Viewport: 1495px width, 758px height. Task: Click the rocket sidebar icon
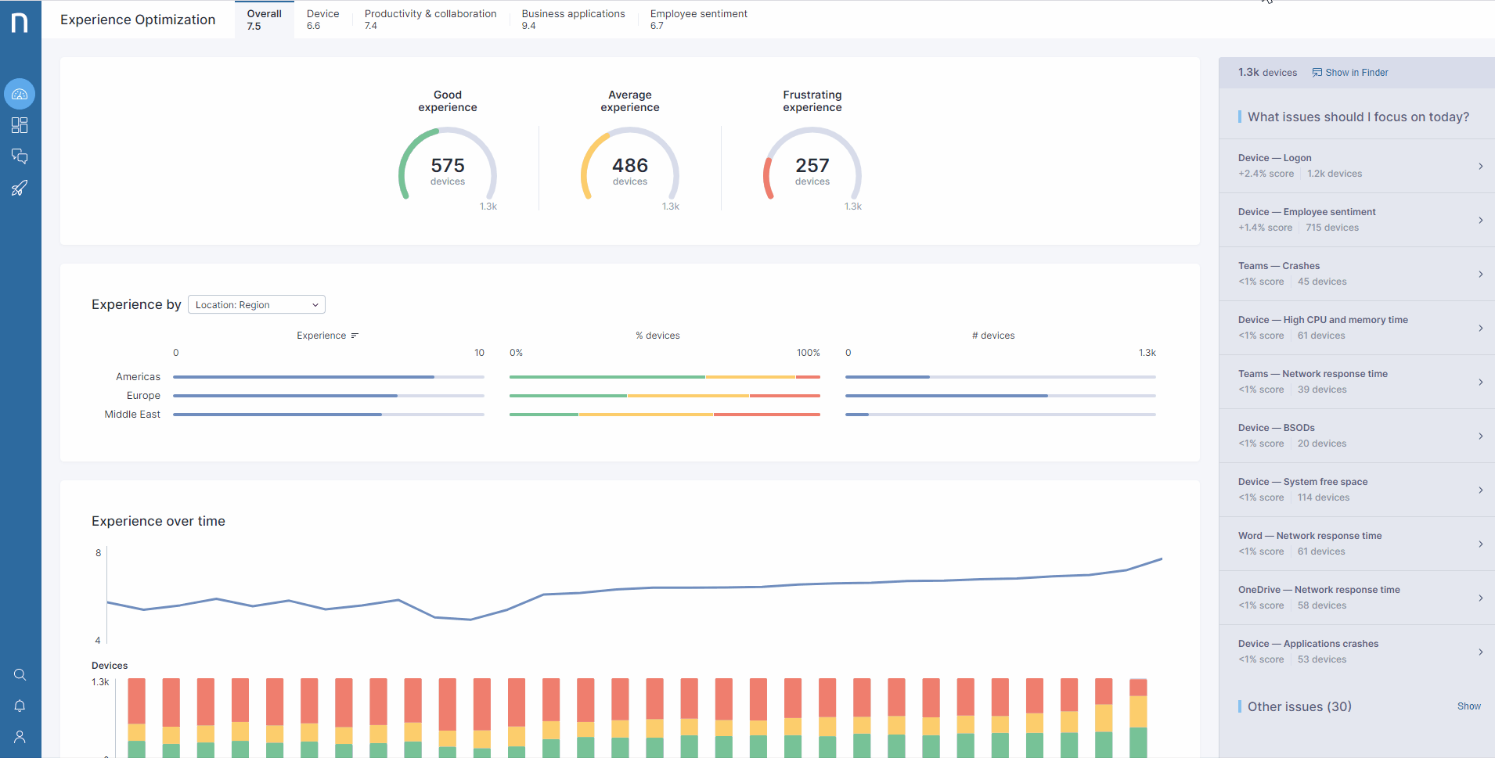tap(20, 188)
